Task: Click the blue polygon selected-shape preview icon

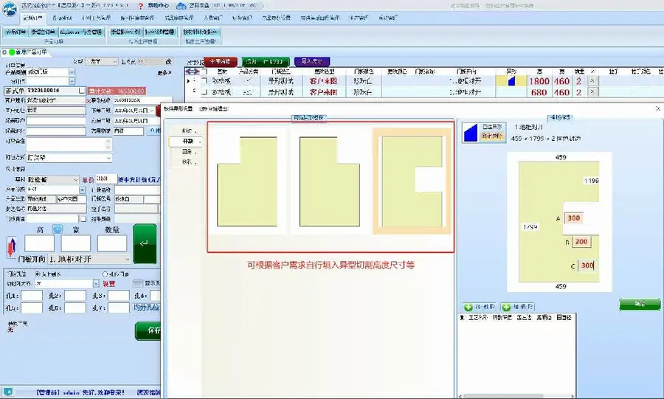Action: click(471, 133)
